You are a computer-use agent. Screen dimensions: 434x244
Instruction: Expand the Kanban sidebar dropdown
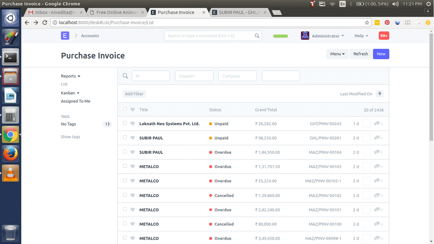pyautogui.click(x=70, y=93)
